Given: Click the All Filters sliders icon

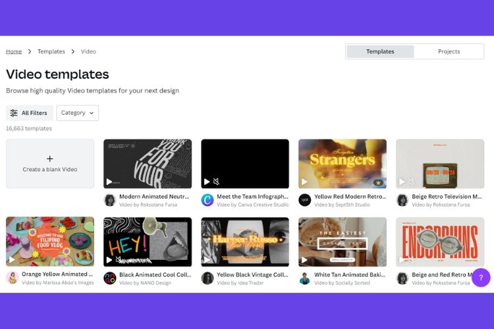Looking at the screenshot, I should (x=14, y=113).
